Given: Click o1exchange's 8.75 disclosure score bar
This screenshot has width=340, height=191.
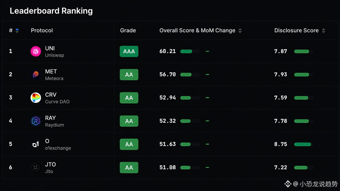Looking at the screenshot, I should [x=304, y=144].
